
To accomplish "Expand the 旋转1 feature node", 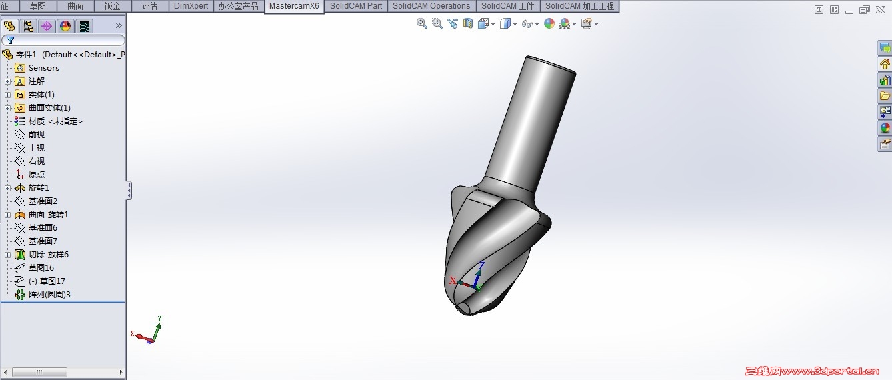I will (x=8, y=188).
